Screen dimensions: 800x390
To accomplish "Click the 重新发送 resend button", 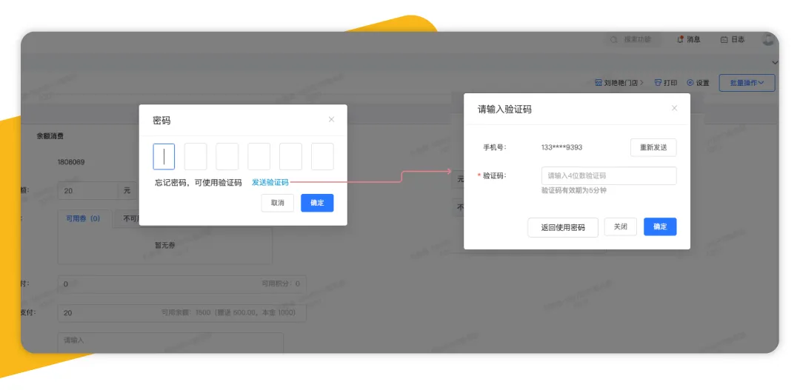I will 653,147.
